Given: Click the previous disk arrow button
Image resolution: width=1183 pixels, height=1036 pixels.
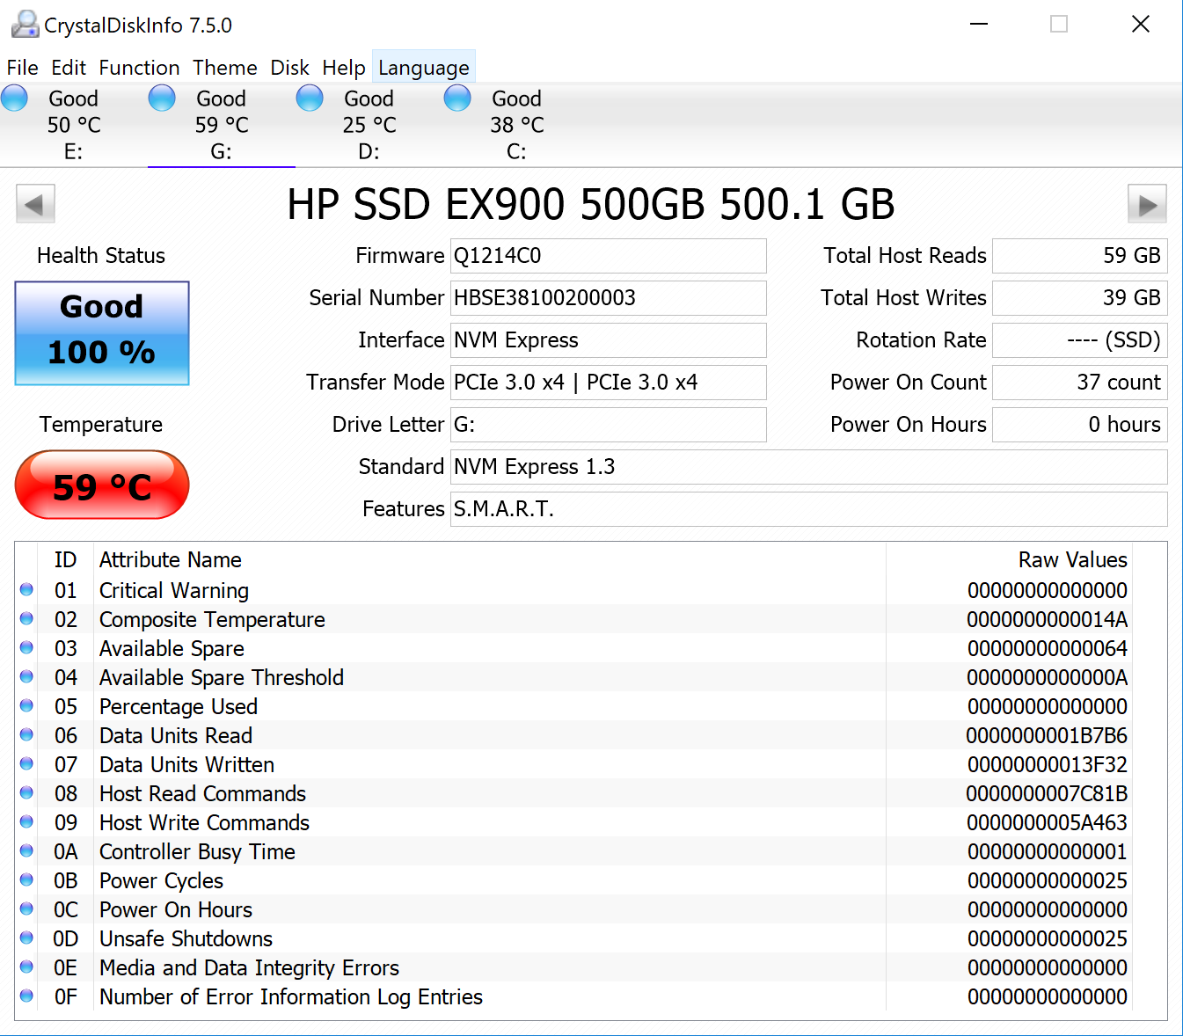Looking at the screenshot, I should tap(35, 205).
